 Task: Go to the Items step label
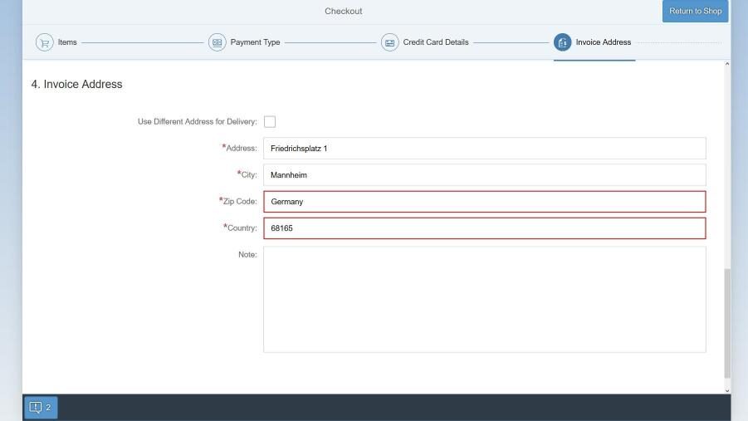coord(67,42)
